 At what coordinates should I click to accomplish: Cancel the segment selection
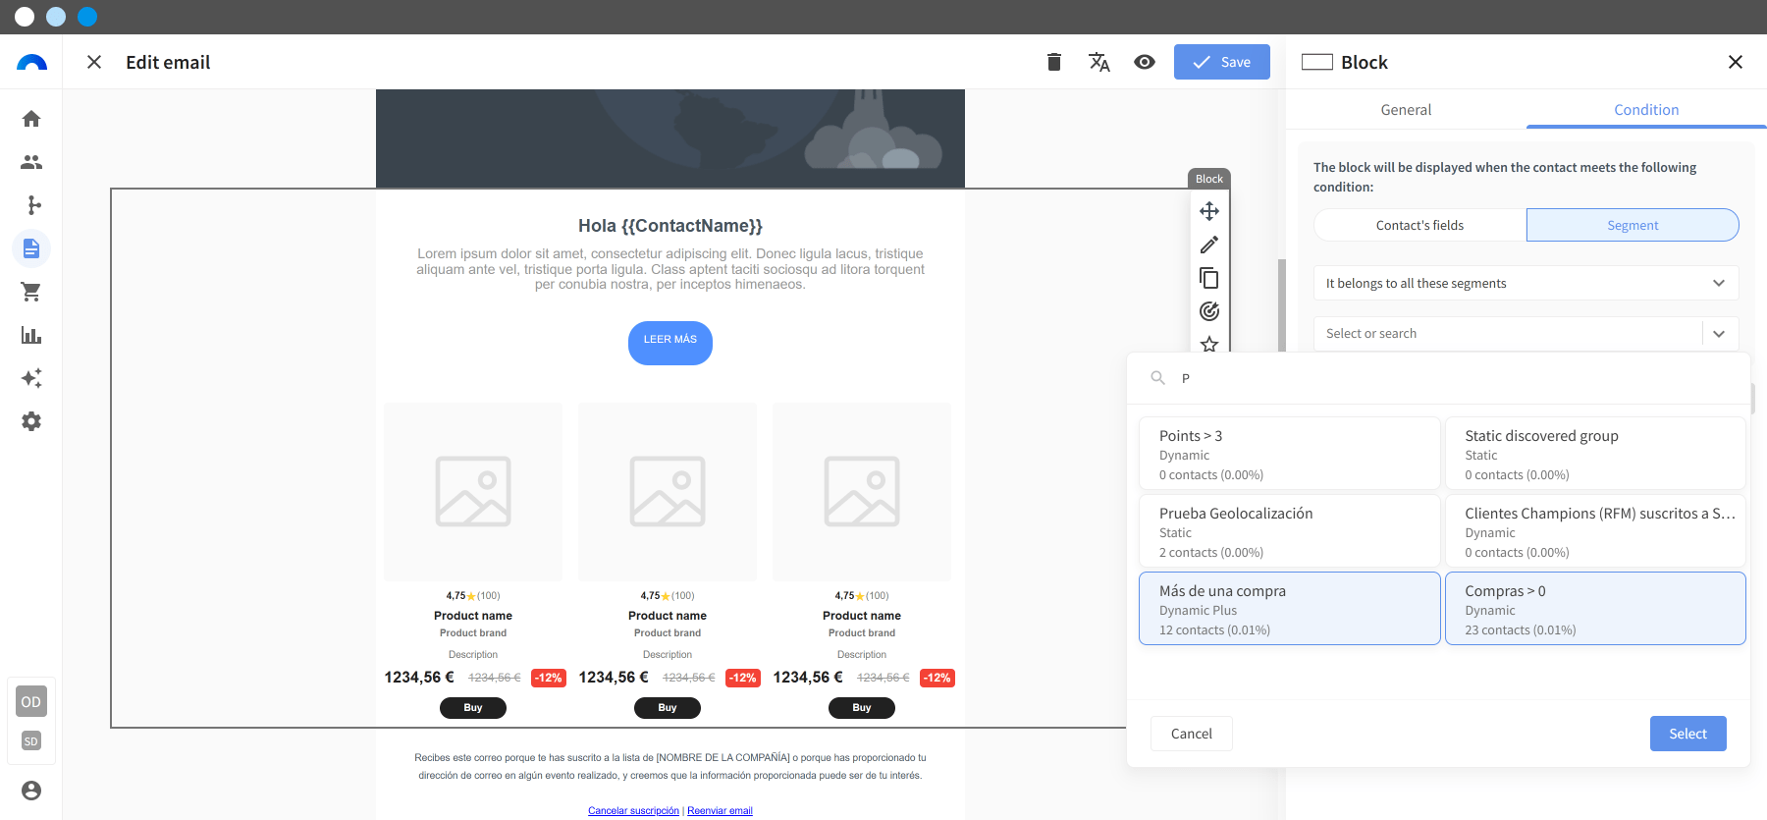pos(1192,734)
